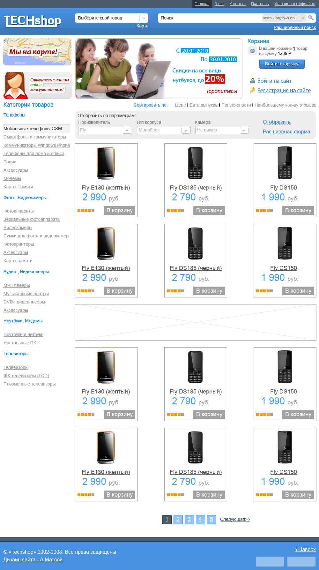This screenshot has height=570, width=319.
Task: Open the search category 'Фото - Видеокамеры' dropdown
Action: click(x=303, y=18)
